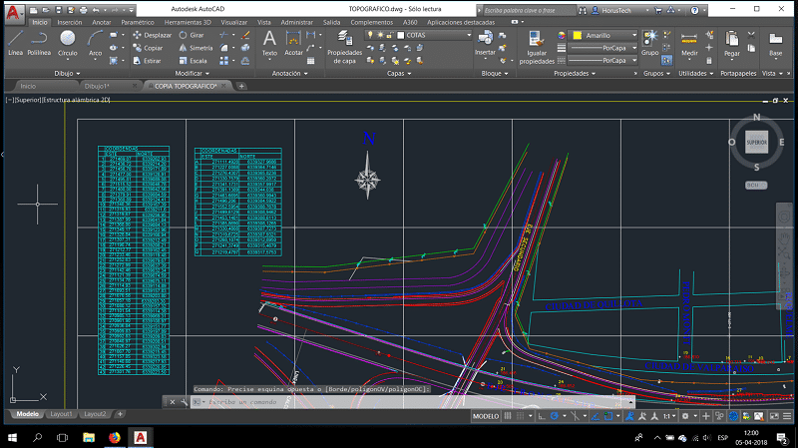The width and height of the screenshot is (798, 448).
Task: Expand the Propiedades panel
Action: (575, 73)
